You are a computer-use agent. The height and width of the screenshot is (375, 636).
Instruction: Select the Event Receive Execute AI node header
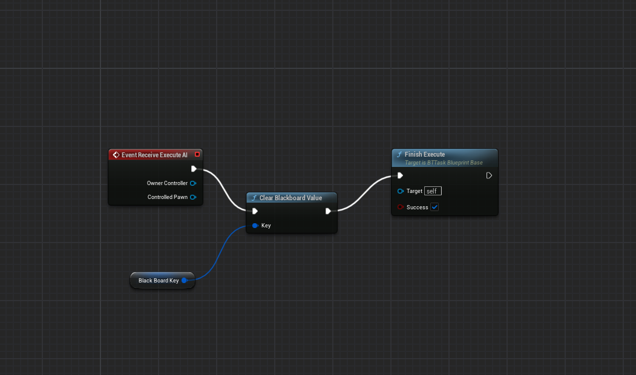pos(154,155)
